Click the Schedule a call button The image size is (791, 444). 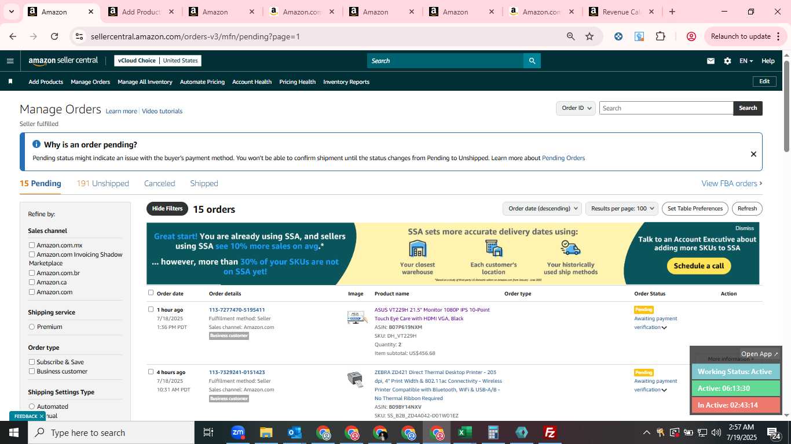point(699,266)
